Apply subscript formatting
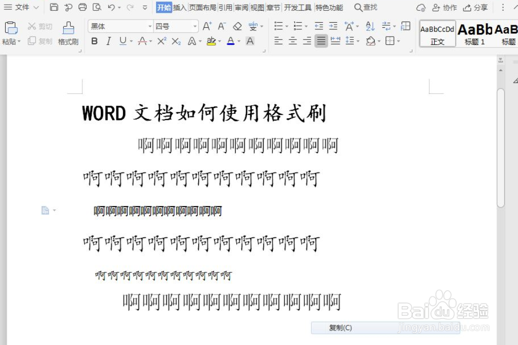 [x=176, y=41]
